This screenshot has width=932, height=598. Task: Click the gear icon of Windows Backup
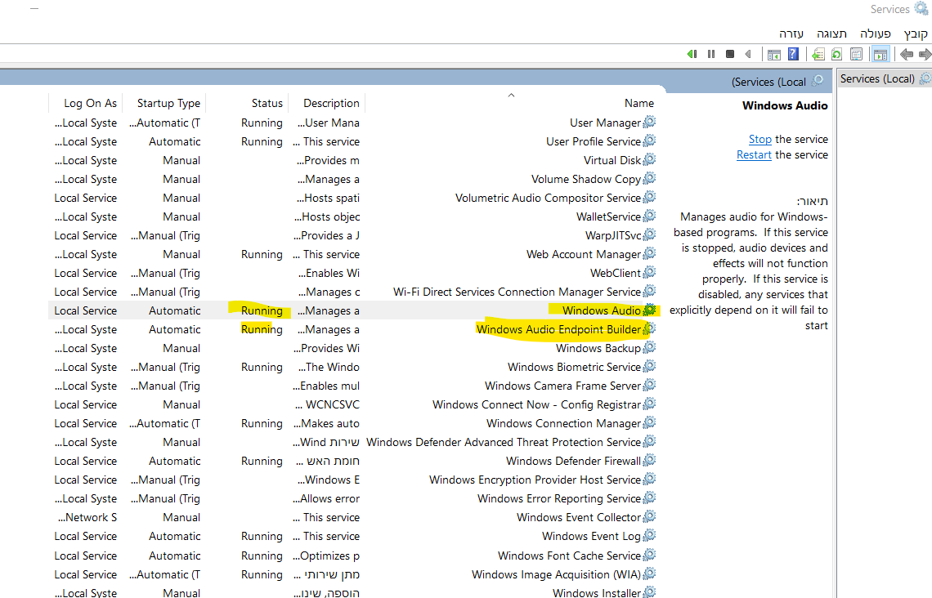(650, 348)
